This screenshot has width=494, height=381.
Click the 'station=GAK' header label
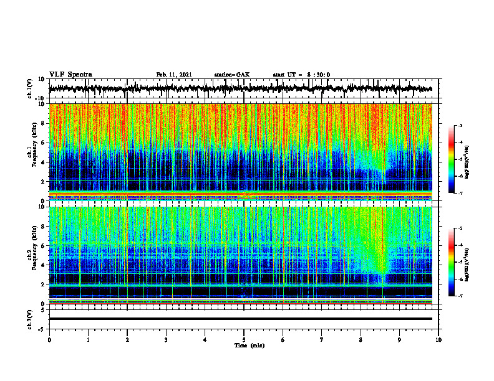coord(232,75)
